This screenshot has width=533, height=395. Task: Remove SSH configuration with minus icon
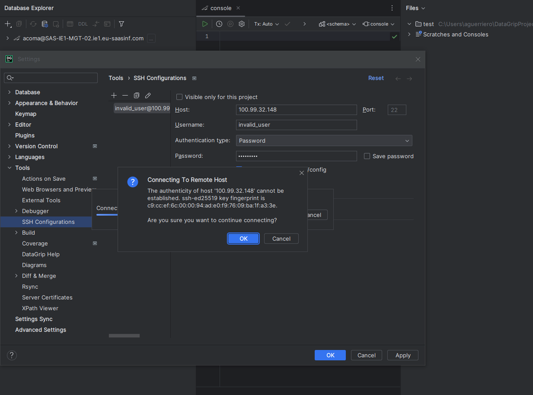point(125,95)
